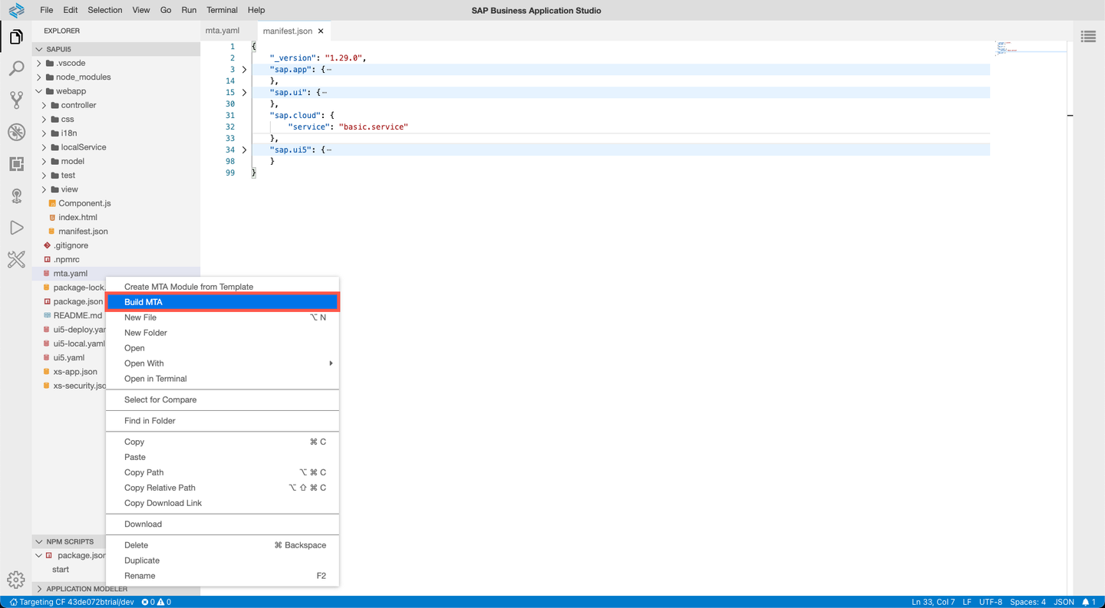Open the File menu
The width and height of the screenshot is (1105, 608).
tap(46, 10)
